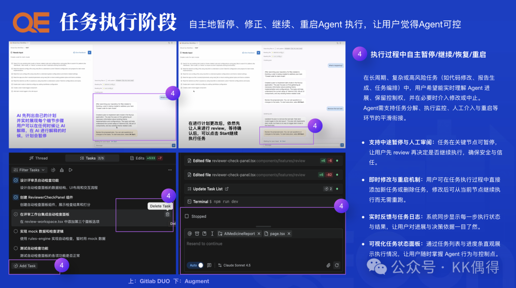516x288 pixels.
Task: Switch to the Thread tab
Action: tap(38, 158)
